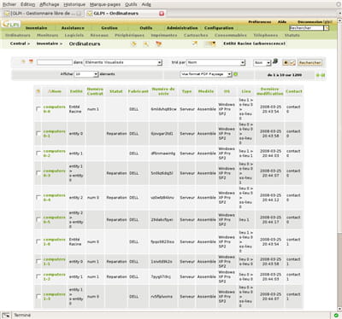
Task: Click the trash bin icon beside Non dropdown
Action: 275,61
